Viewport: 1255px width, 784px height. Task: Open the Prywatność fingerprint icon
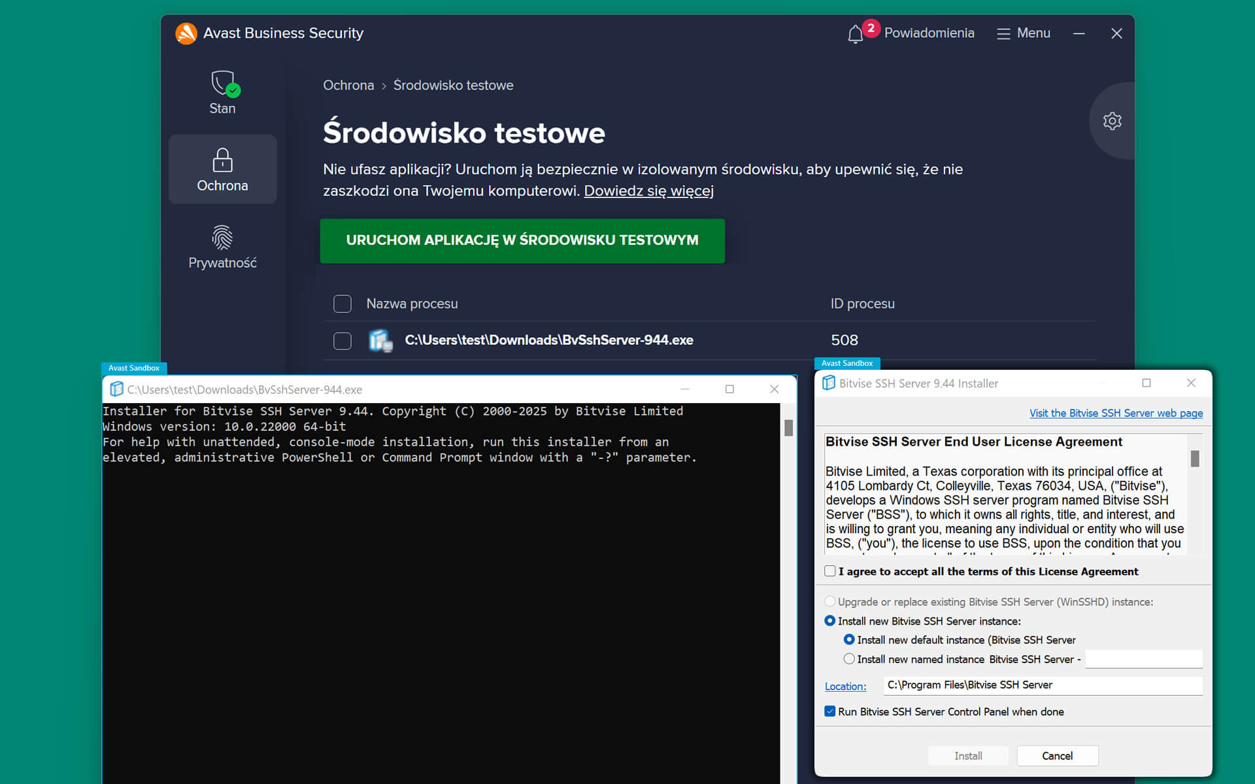click(222, 237)
